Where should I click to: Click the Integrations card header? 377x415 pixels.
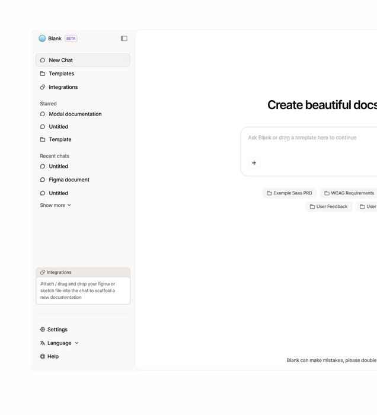click(83, 272)
